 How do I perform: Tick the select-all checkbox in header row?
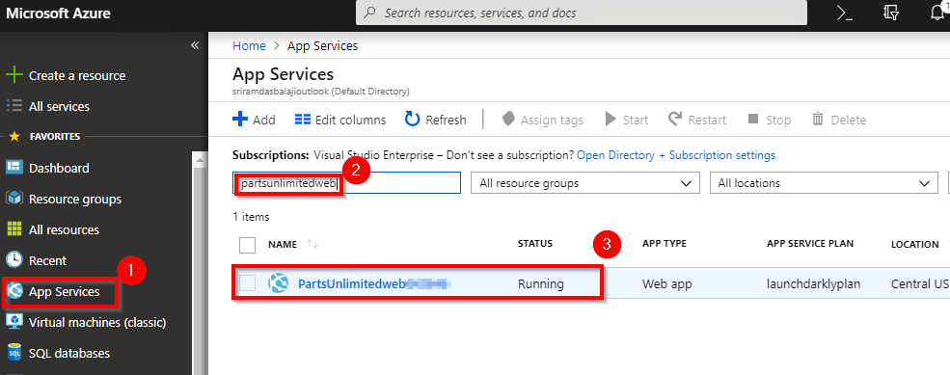point(247,245)
